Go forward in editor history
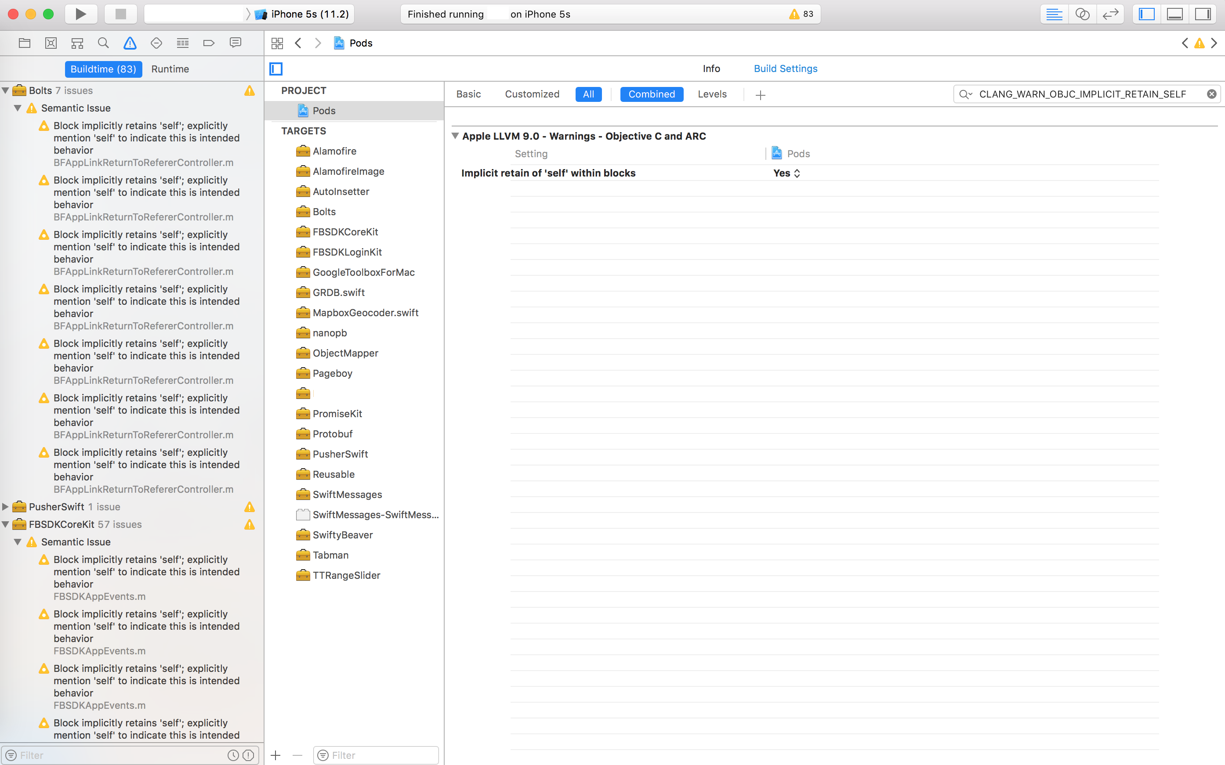1225x765 pixels. [318, 43]
